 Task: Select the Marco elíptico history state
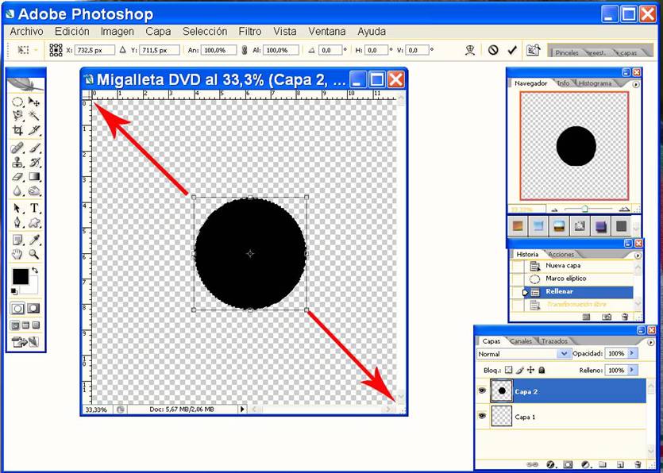565,279
